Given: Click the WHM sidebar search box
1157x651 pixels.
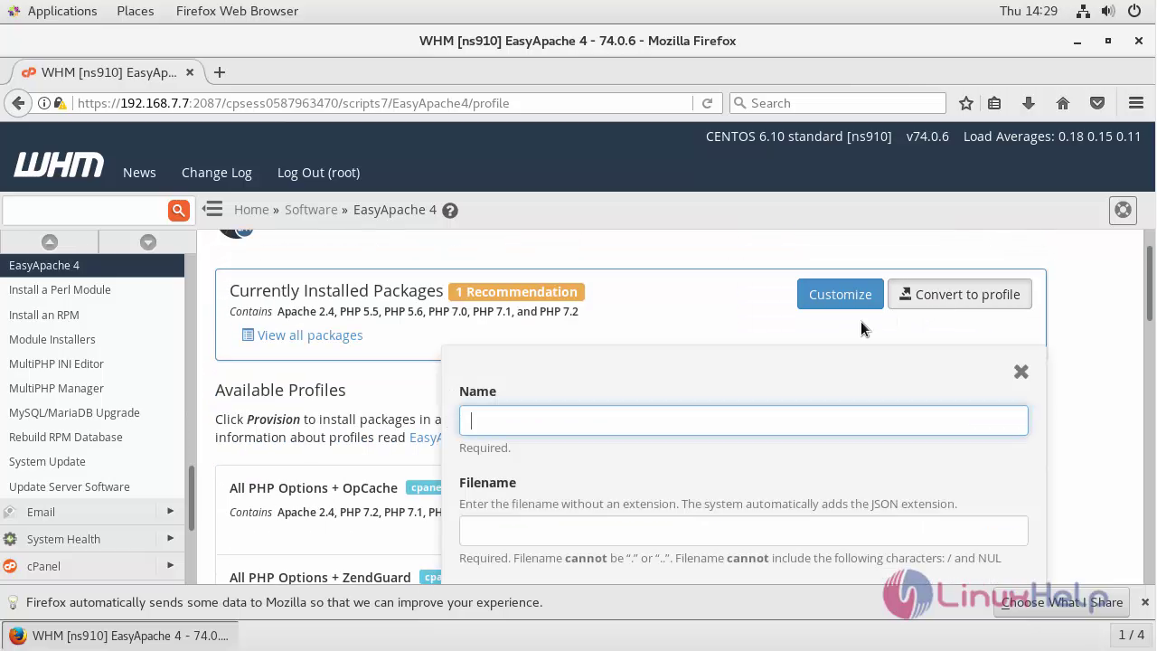Looking at the screenshot, I should [85, 210].
